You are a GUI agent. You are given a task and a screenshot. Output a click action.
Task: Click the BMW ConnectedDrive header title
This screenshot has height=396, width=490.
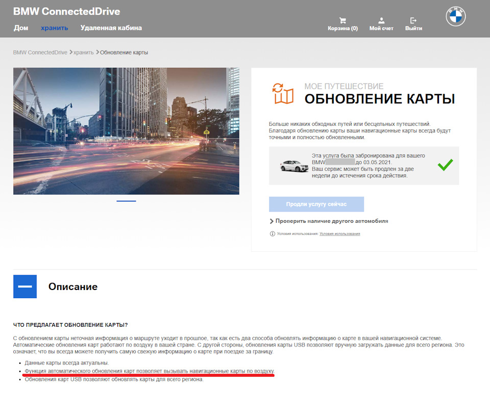66,11
